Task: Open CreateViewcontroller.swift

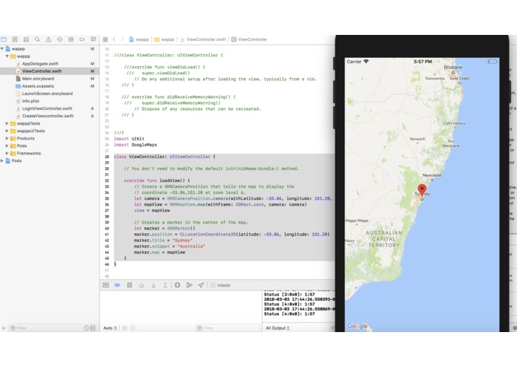Action: click(x=48, y=116)
